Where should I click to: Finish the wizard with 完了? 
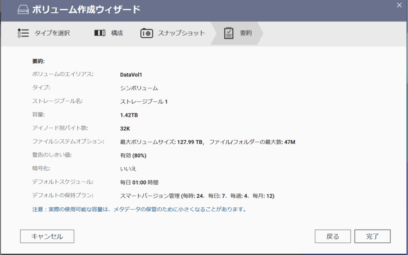[373, 236]
